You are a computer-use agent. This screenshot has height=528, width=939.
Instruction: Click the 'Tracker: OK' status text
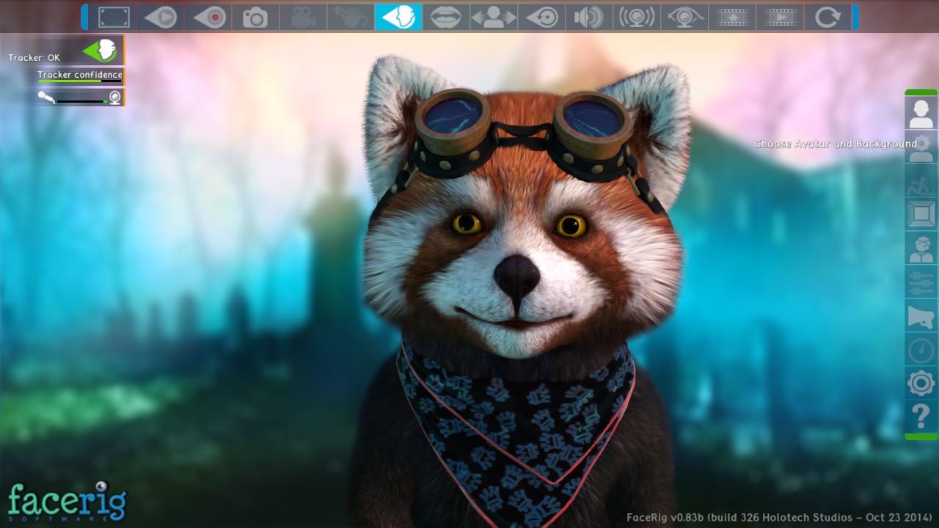pos(34,57)
